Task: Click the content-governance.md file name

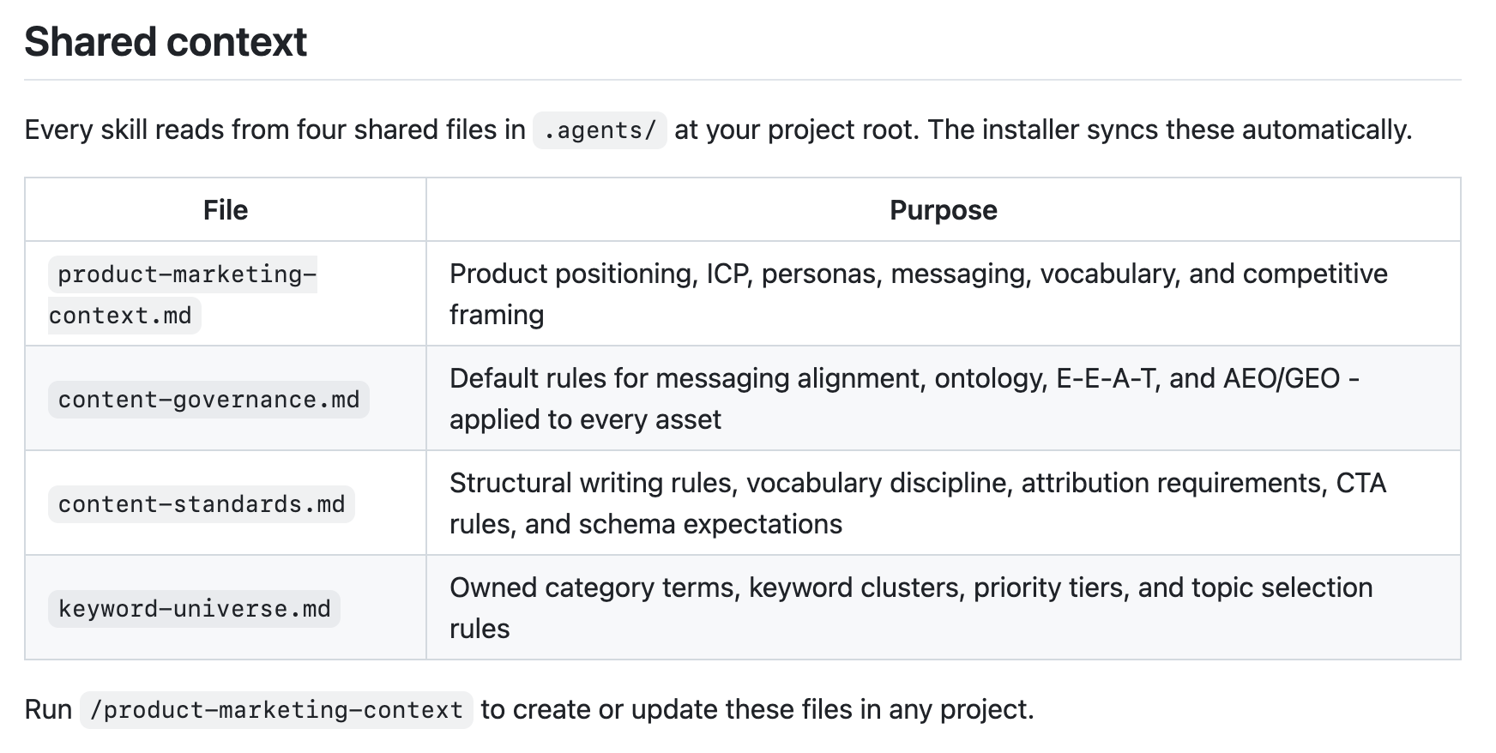Action: click(208, 400)
